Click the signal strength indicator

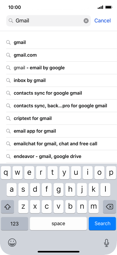(x=100, y=7)
